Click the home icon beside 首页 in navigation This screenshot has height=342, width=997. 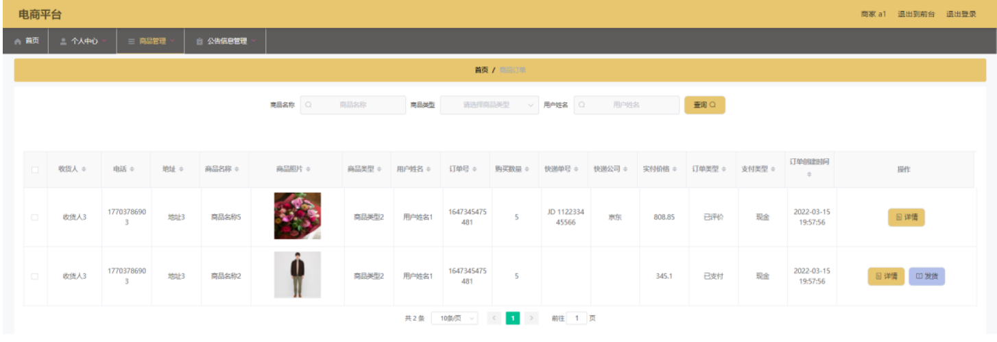click(18, 41)
